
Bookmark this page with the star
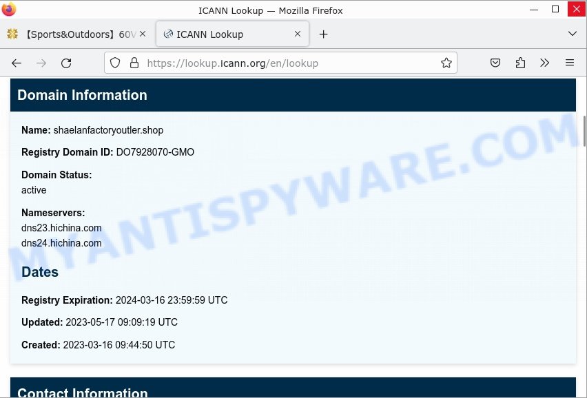point(446,63)
